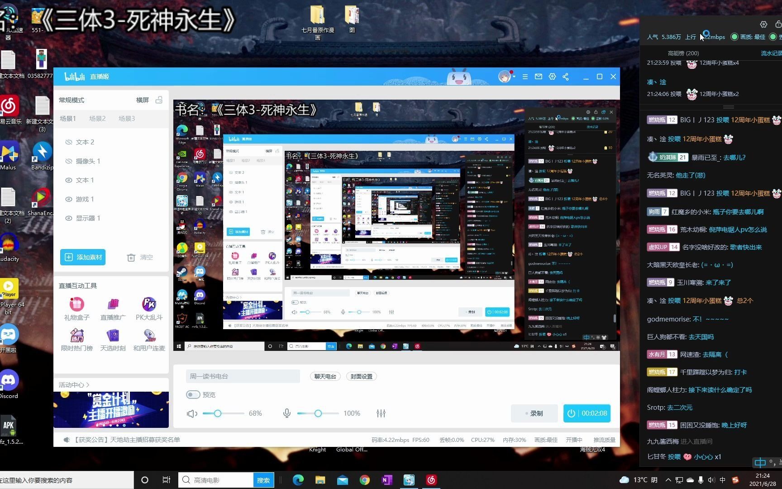Image resolution: width=782 pixels, height=489 pixels.
Task: Toggle the lock icon in danmaku panel
Action: (x=778, y=24)
